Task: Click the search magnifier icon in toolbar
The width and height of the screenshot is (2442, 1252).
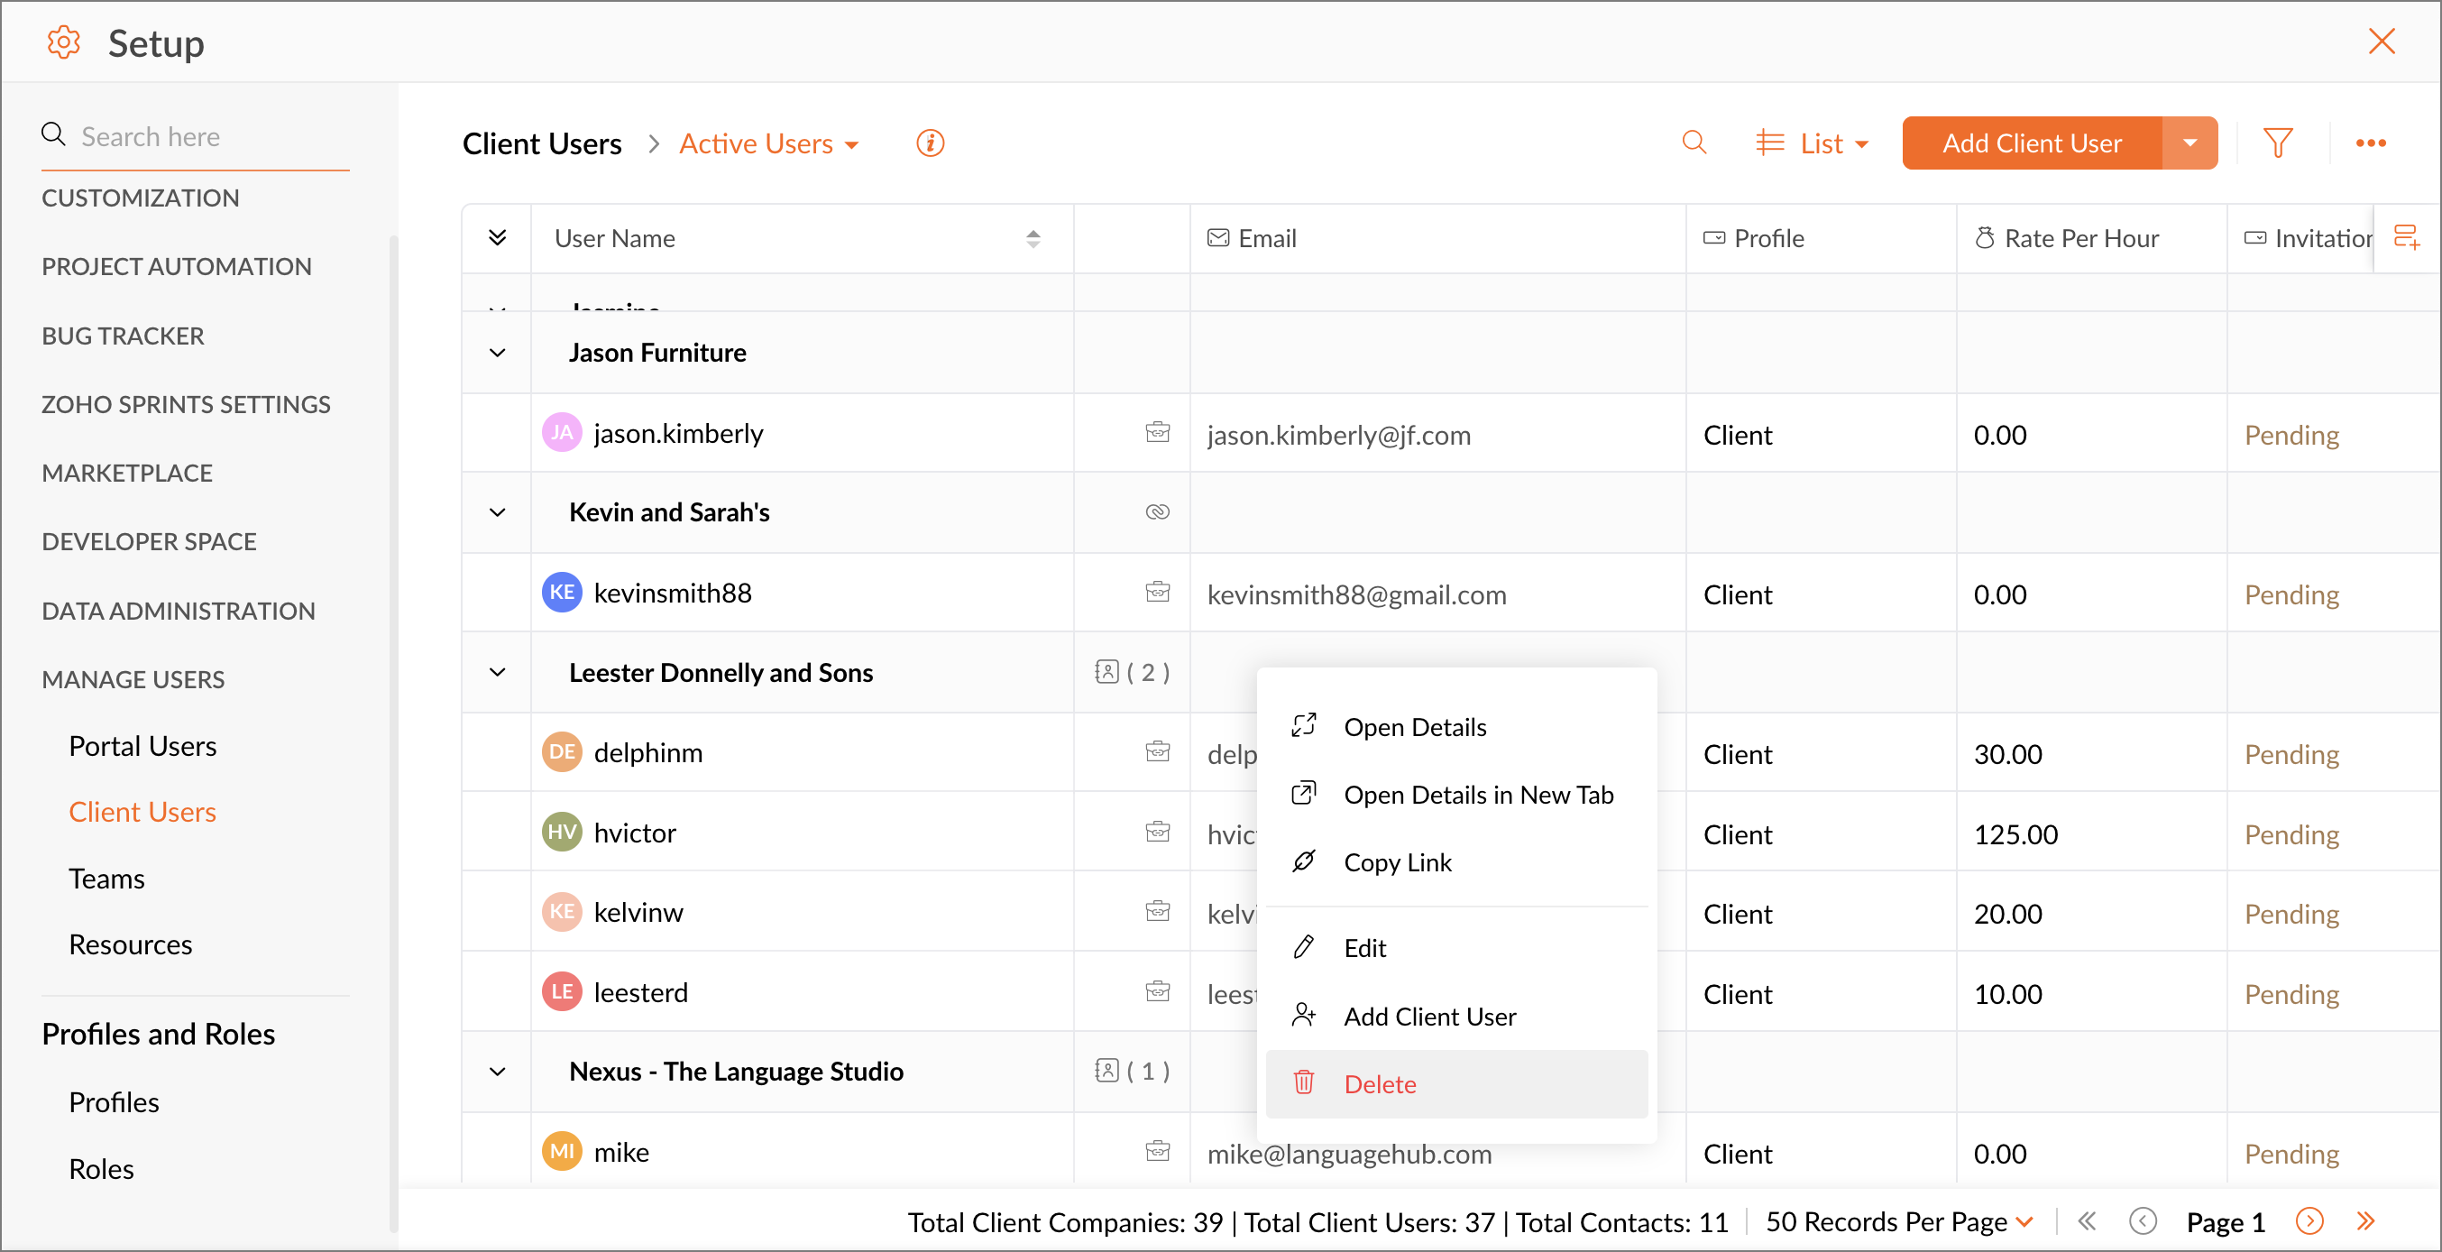Action: click(x=1694, y=143)
